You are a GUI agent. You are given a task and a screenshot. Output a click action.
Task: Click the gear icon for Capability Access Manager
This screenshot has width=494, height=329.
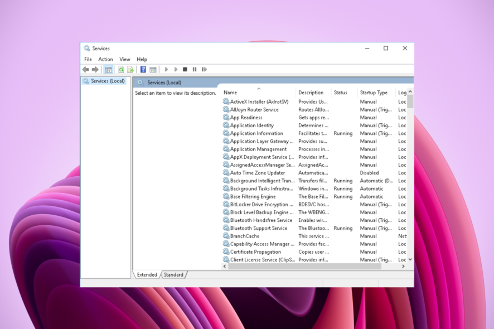226,244
